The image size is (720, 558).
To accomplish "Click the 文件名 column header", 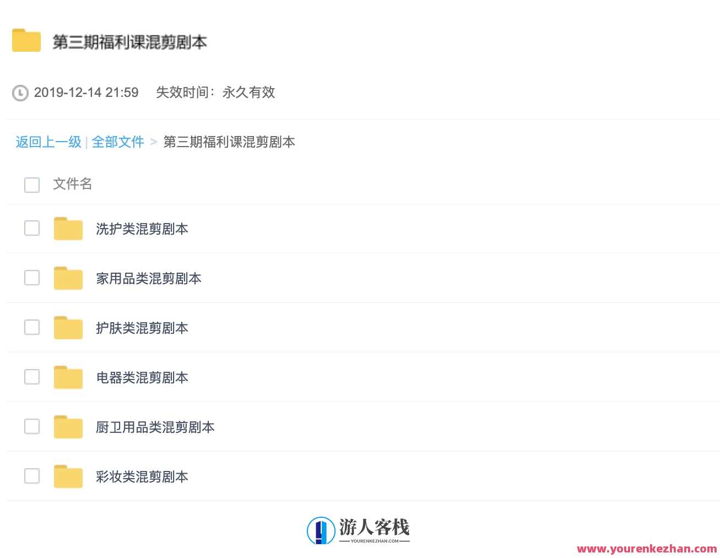I will point(72,184).
